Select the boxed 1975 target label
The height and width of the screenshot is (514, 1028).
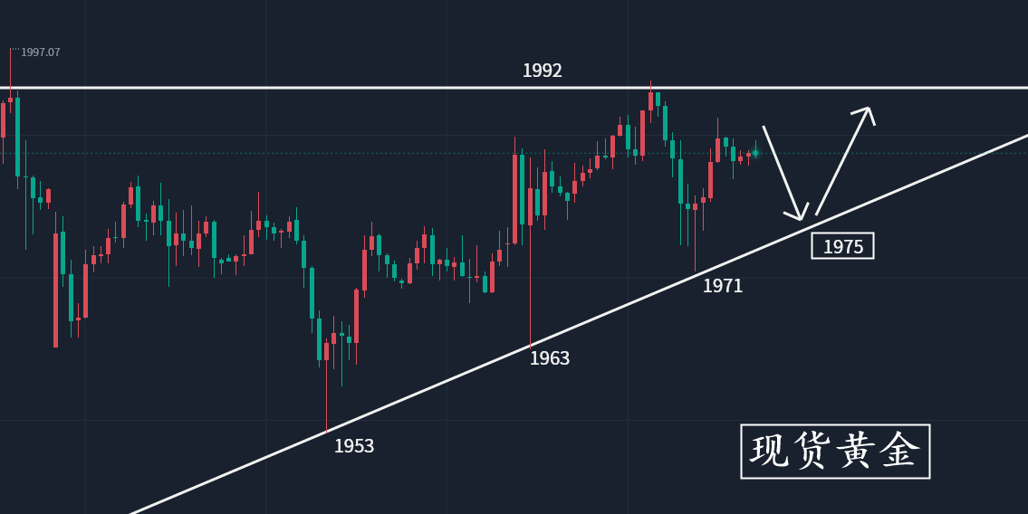842,246
